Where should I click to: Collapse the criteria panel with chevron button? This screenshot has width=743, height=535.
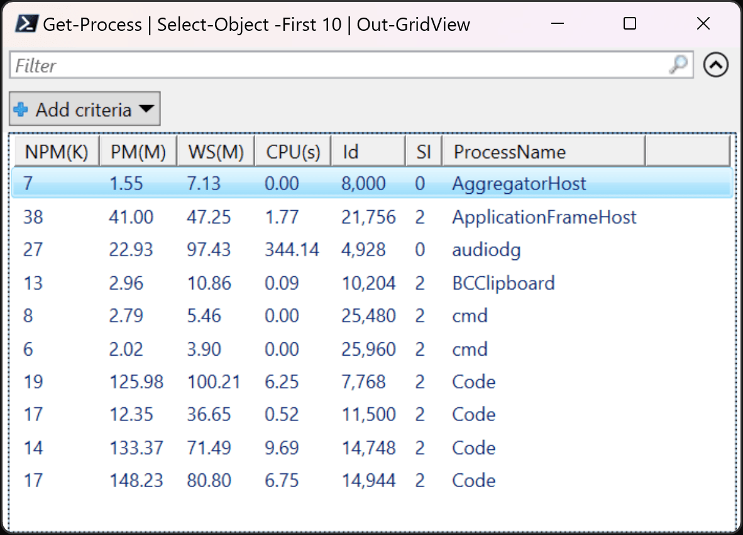pos(715,64)
